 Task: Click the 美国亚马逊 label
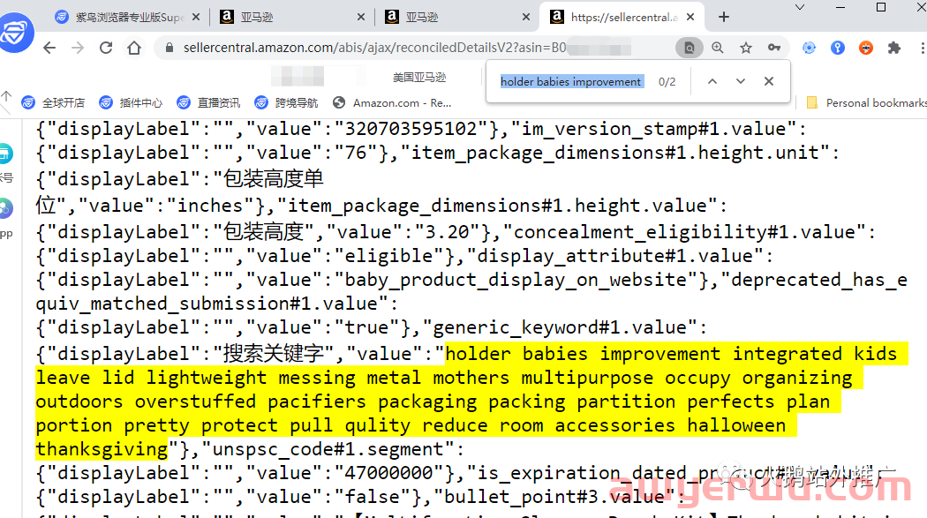(419, 78)
